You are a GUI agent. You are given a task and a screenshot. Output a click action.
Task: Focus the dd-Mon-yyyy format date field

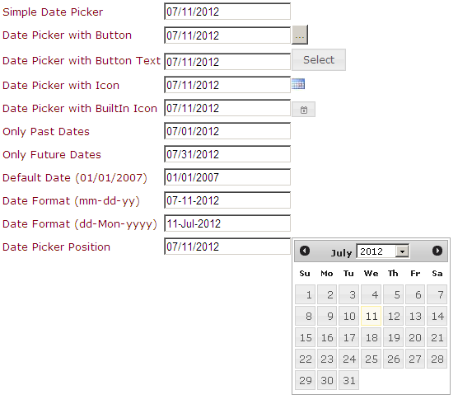[227, 223]
